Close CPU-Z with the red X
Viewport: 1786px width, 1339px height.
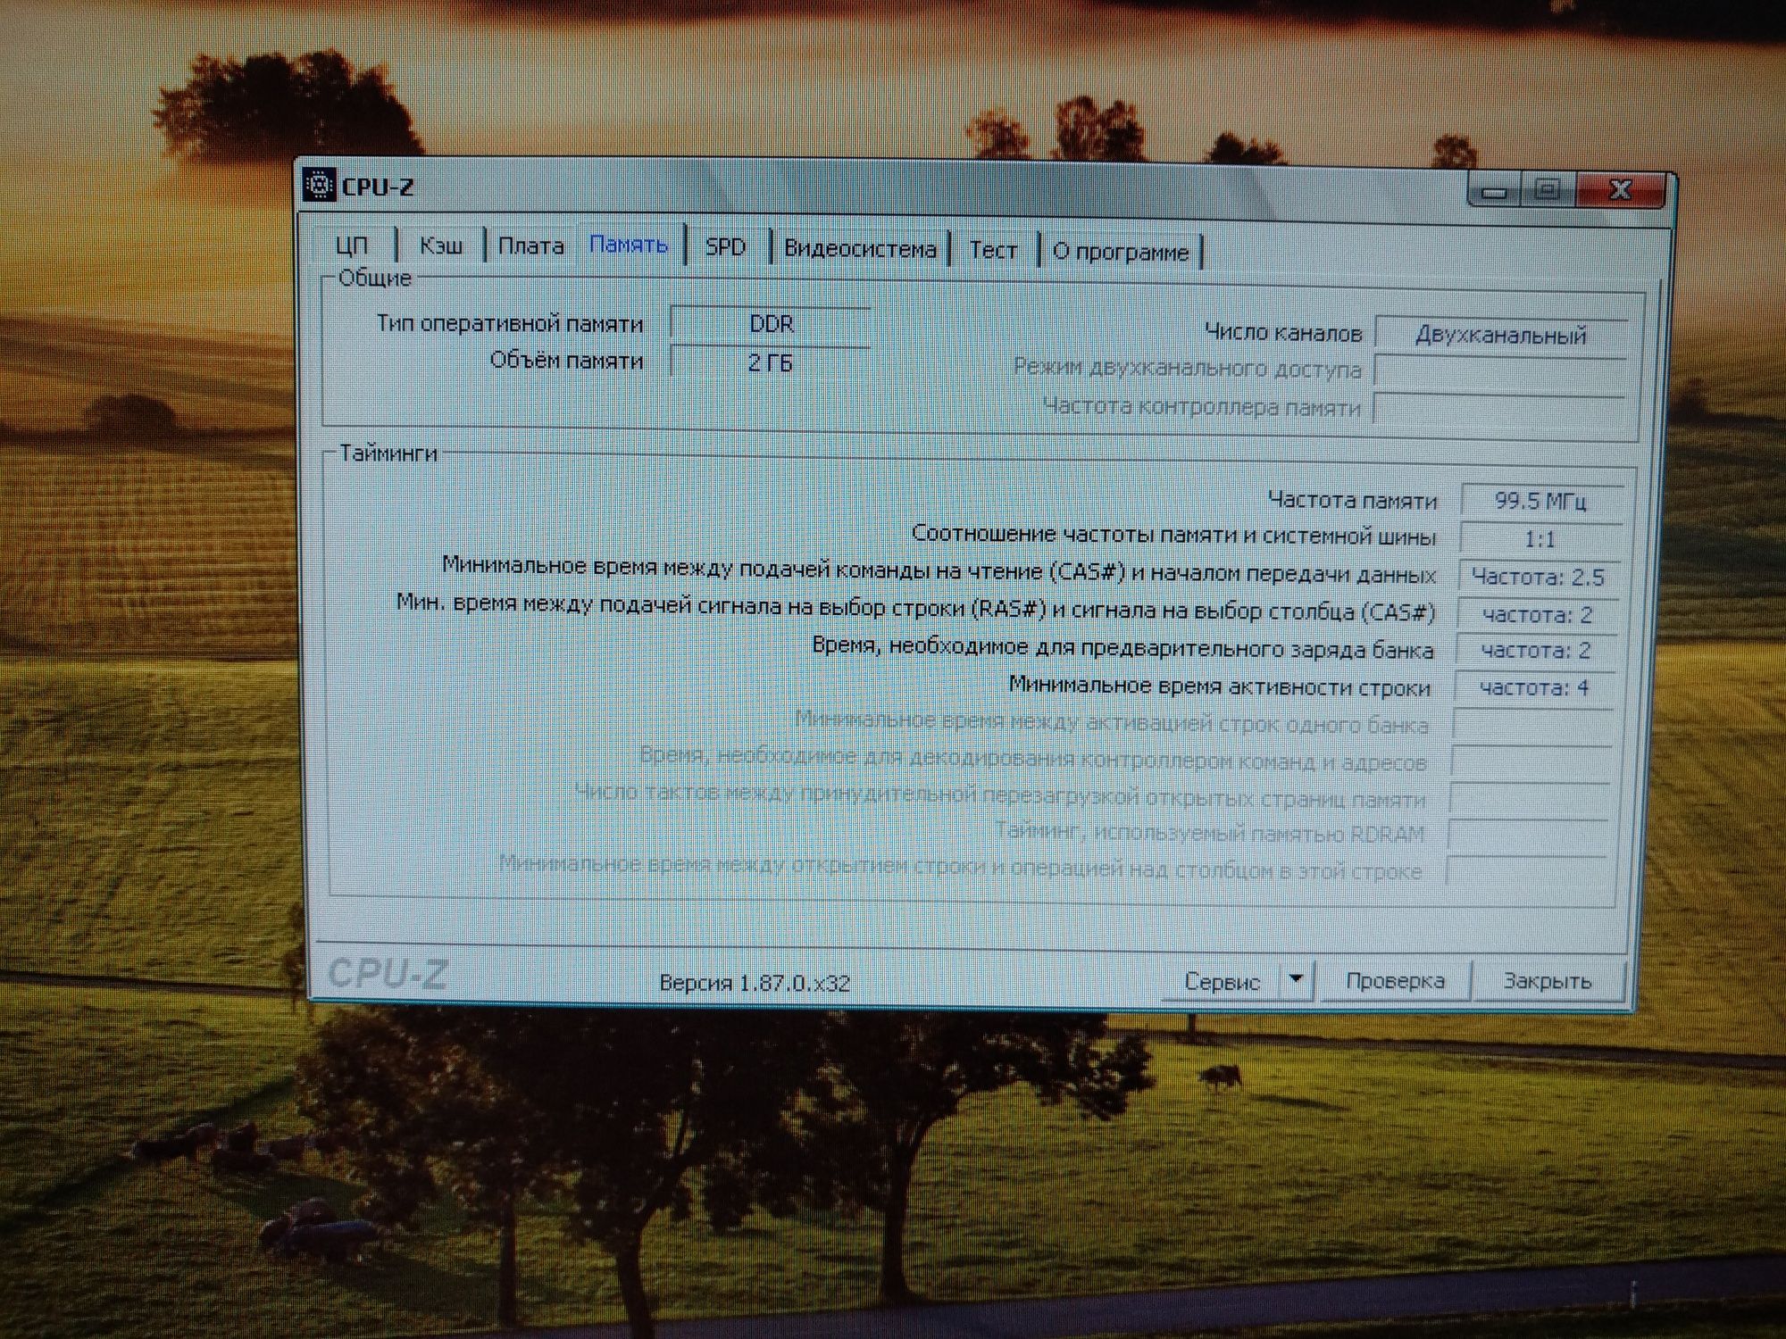[1621, 190]
